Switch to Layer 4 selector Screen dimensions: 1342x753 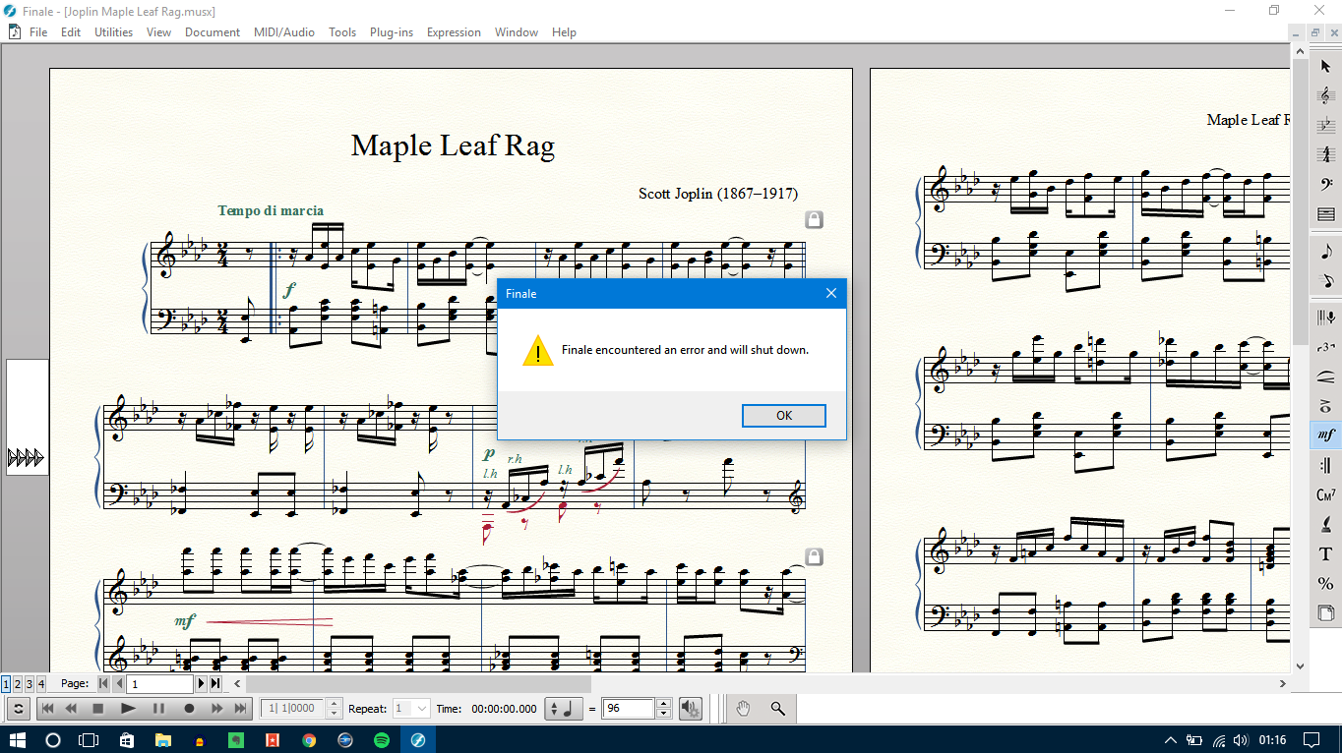[x=40, y=683]
